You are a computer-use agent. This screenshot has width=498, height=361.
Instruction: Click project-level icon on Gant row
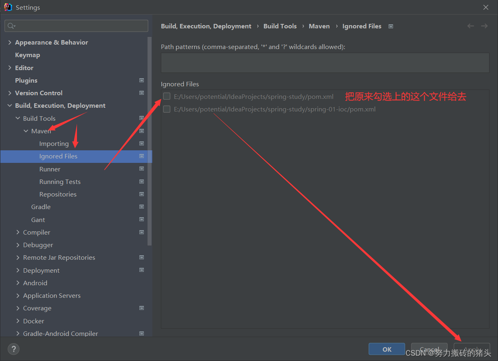[x=141, y=220]
